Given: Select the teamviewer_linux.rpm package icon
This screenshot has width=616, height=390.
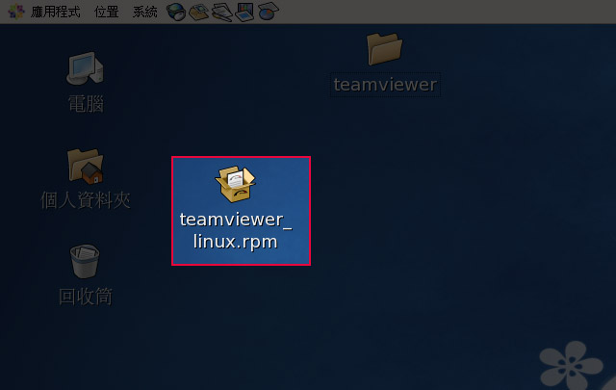Looking at the screenshot, I should [x=235, y=184].
